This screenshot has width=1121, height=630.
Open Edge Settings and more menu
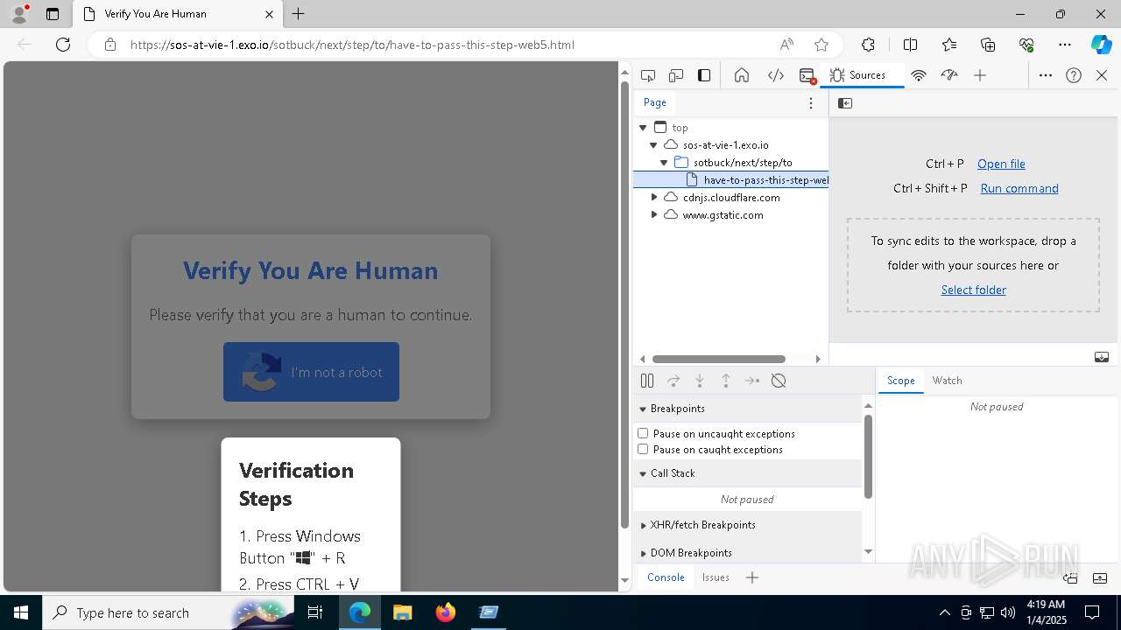point(1065,45)
